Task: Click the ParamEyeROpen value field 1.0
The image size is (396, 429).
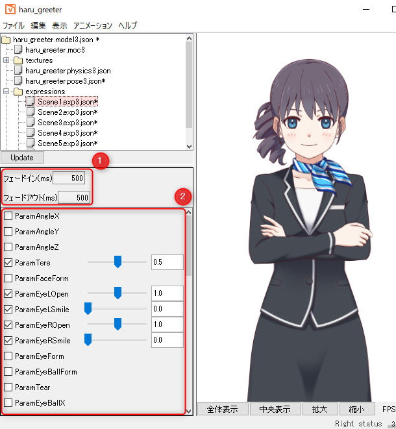Action: [x=167, y=325]
